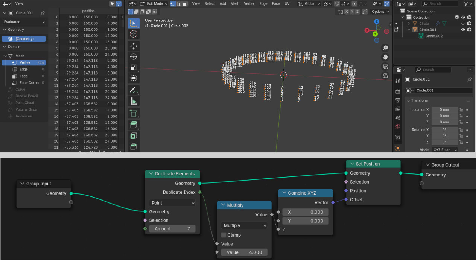Select the Select Box tool
The image size is (476, 260).
click(x=134, y=23)
